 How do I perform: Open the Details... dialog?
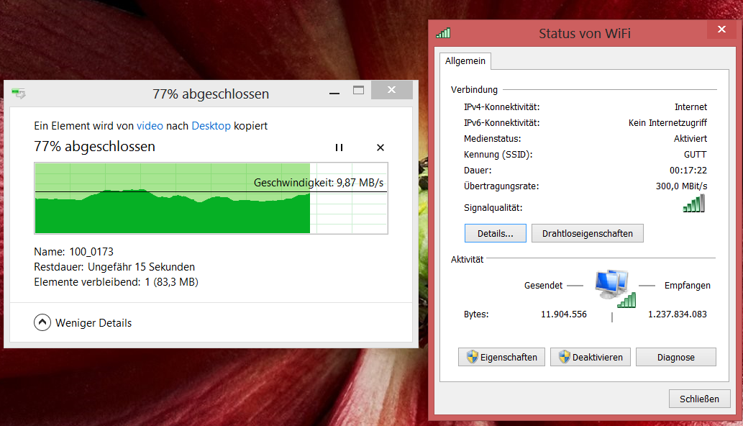(495, 232)
